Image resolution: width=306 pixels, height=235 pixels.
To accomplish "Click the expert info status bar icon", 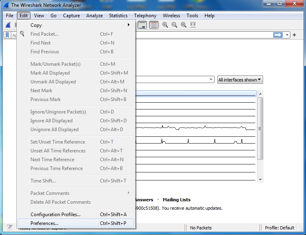I will (x=10, y=227).
